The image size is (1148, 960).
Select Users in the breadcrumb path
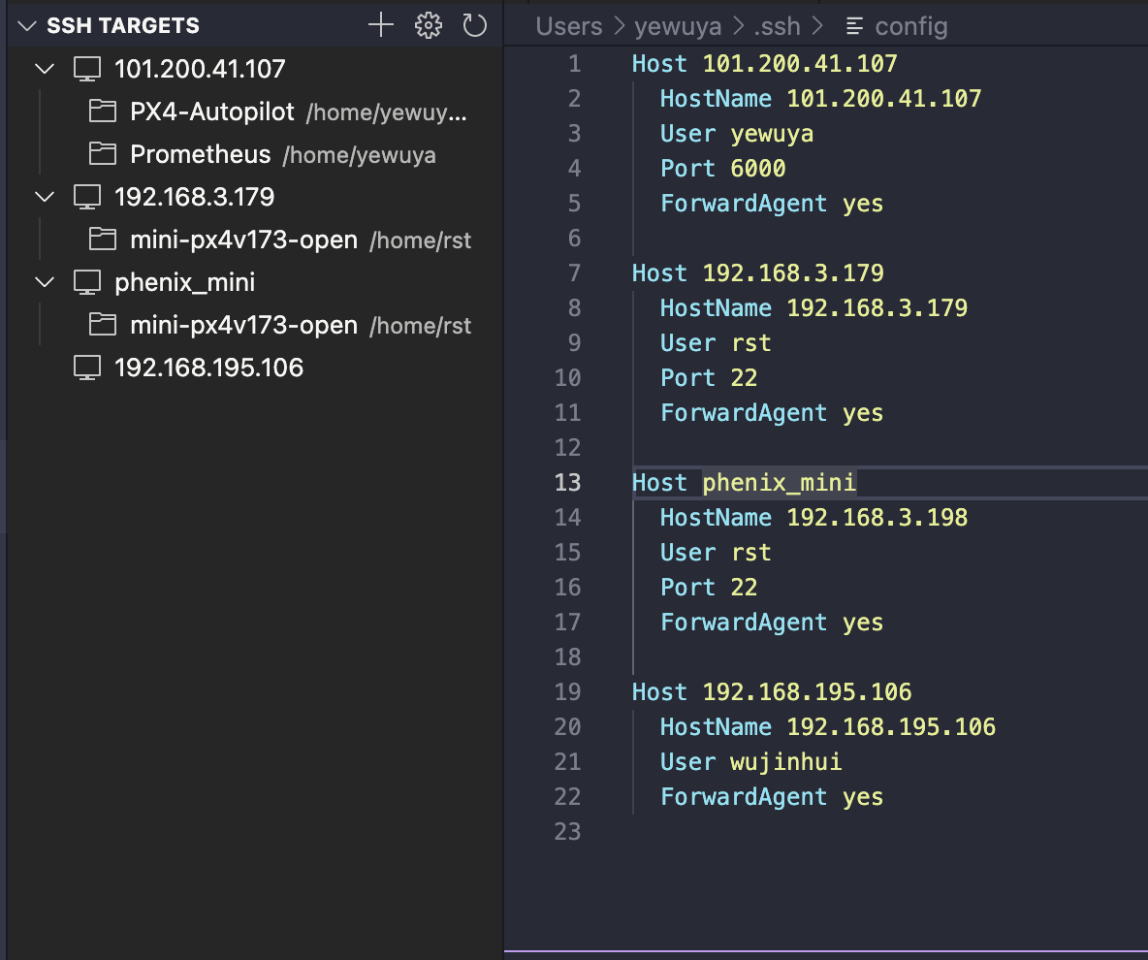pyautogui.click(x=569, y=26)
